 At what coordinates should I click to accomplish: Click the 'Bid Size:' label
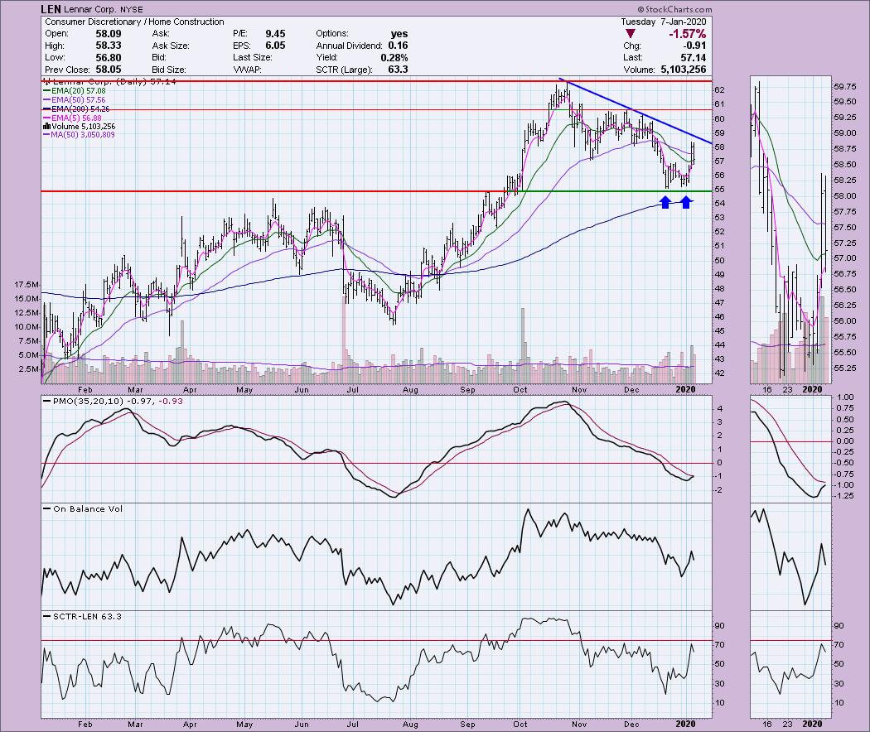click(169, 70)
